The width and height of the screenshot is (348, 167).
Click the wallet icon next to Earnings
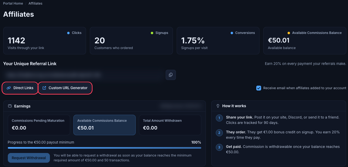pos(10,106)
